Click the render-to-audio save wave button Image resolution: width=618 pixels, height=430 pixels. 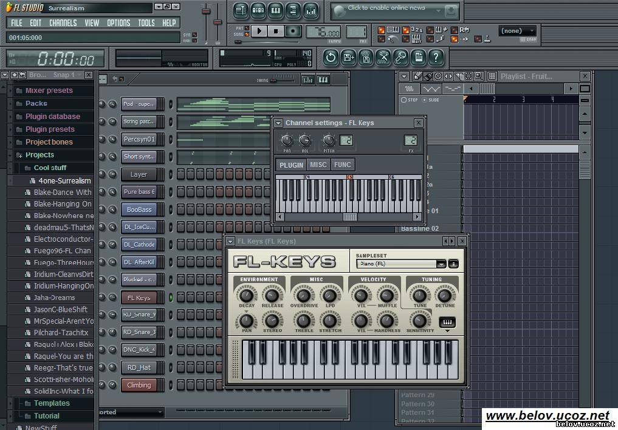366,58
